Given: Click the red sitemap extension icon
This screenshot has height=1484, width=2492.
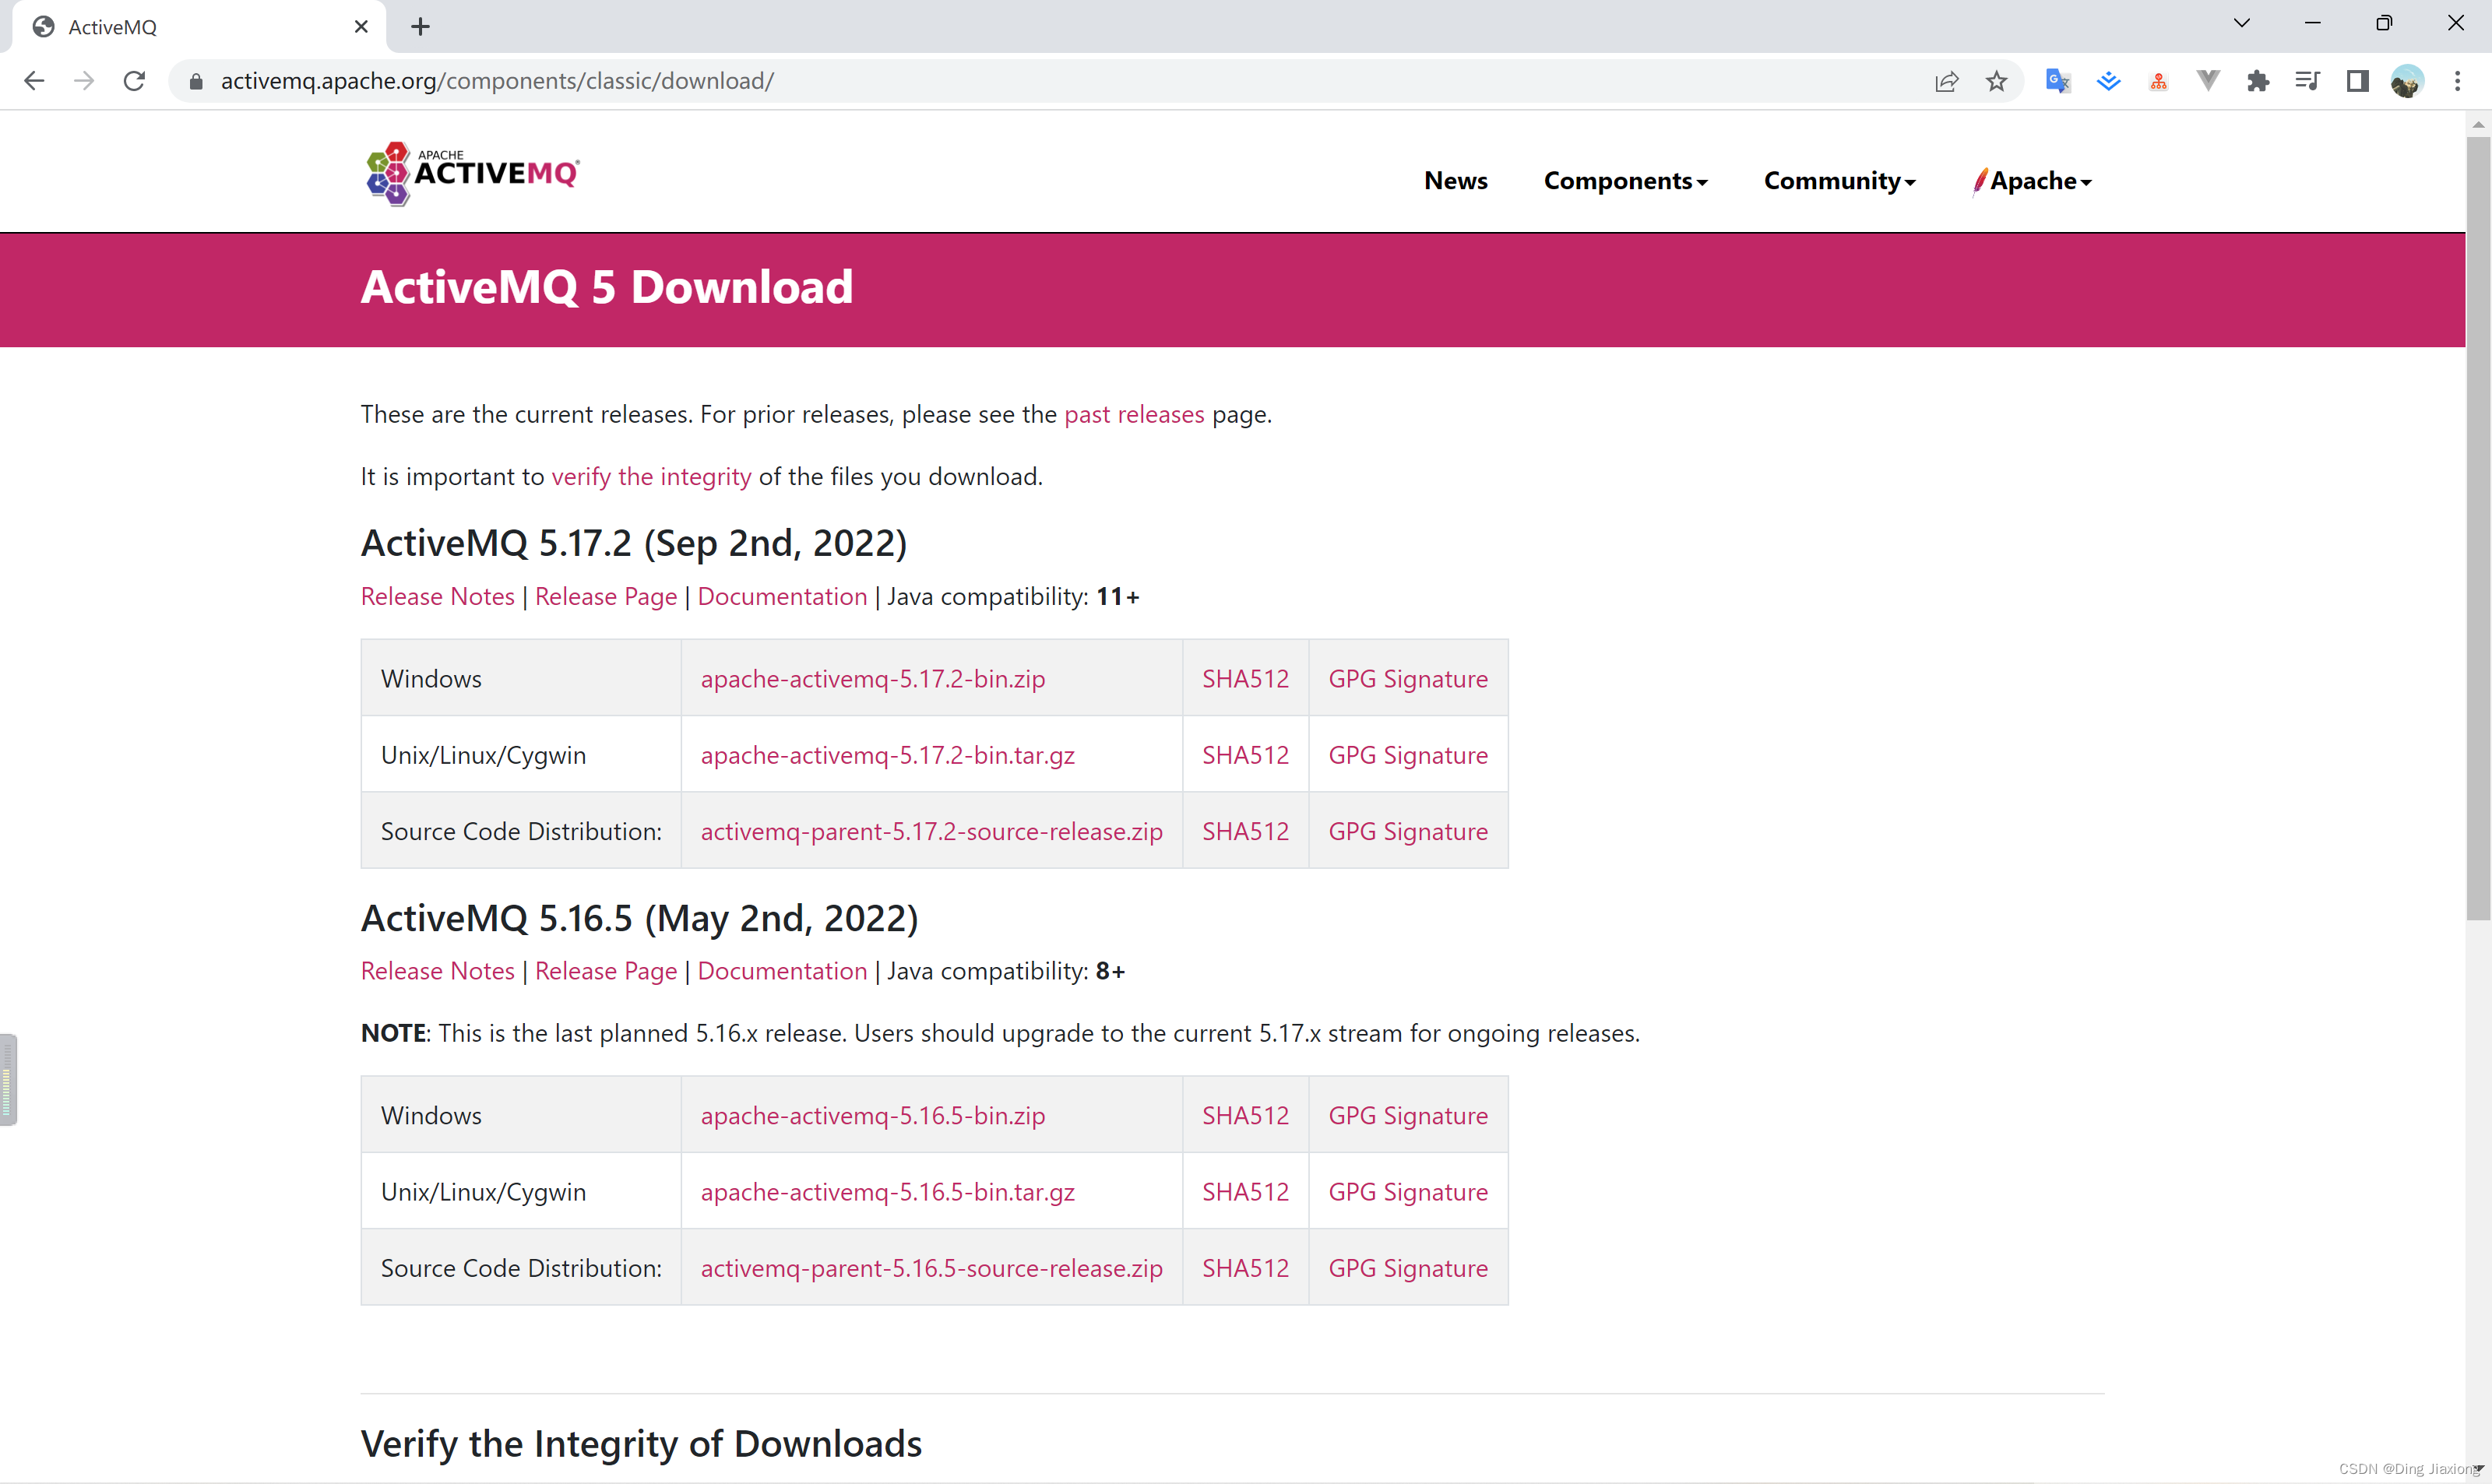Looking at the screenshot, I should (2158, 81).
